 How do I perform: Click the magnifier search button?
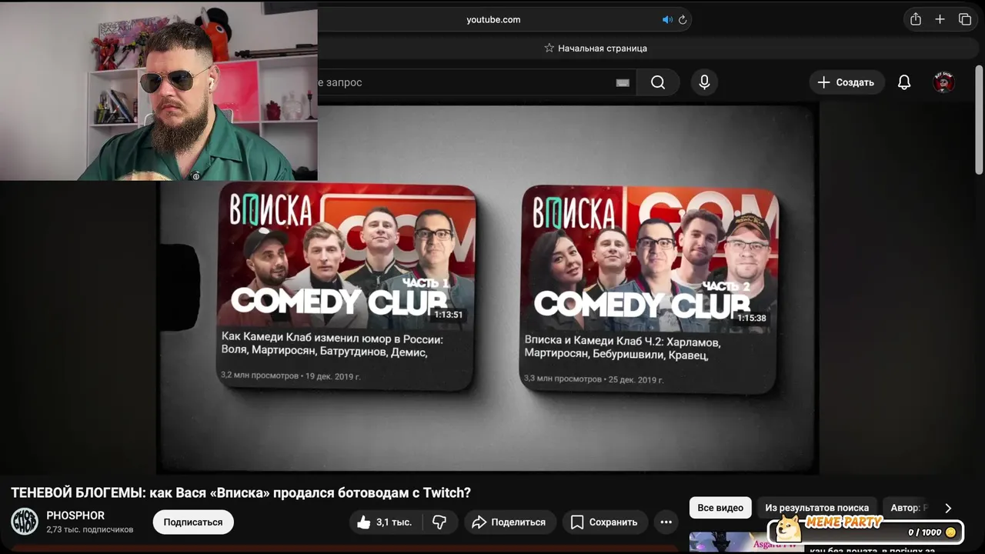(658, 82)
